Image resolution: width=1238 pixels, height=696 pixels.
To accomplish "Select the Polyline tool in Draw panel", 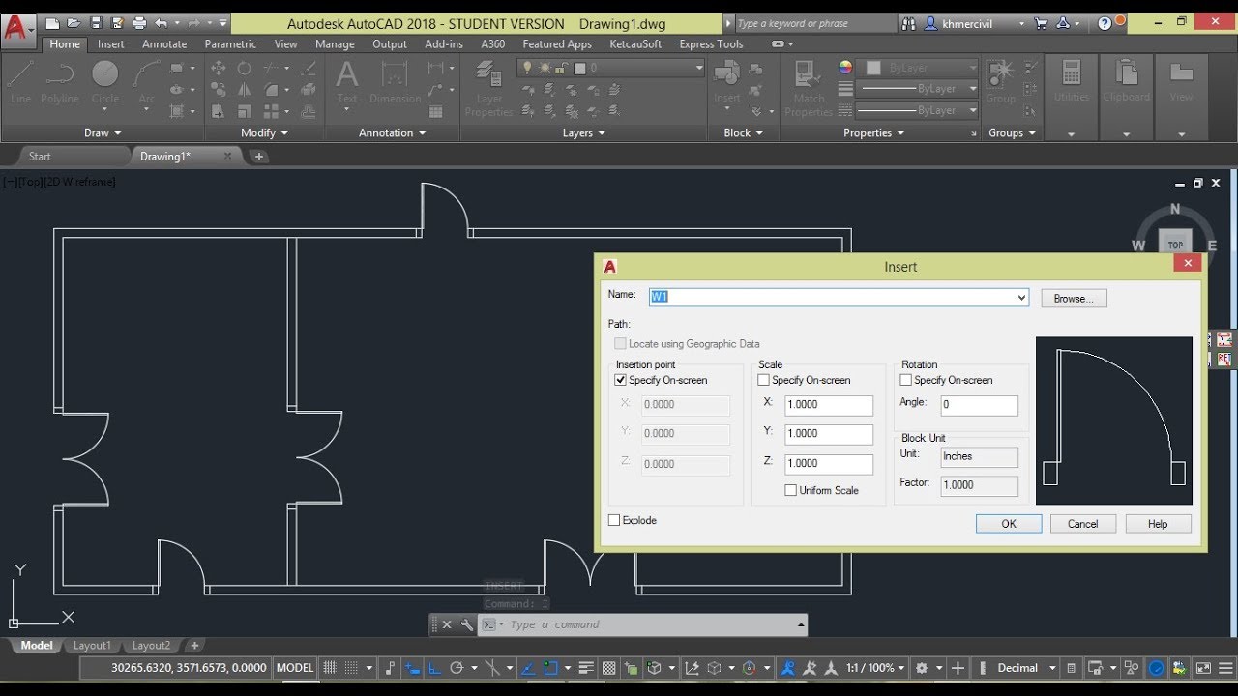I will (60, 81).
